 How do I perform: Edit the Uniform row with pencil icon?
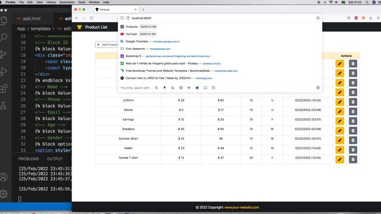click(x=340, y=102)
